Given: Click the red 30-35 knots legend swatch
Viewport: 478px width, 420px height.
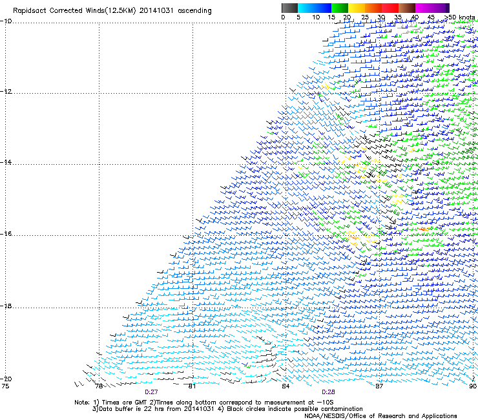Looking at the screenshot, I should (390, 8).
